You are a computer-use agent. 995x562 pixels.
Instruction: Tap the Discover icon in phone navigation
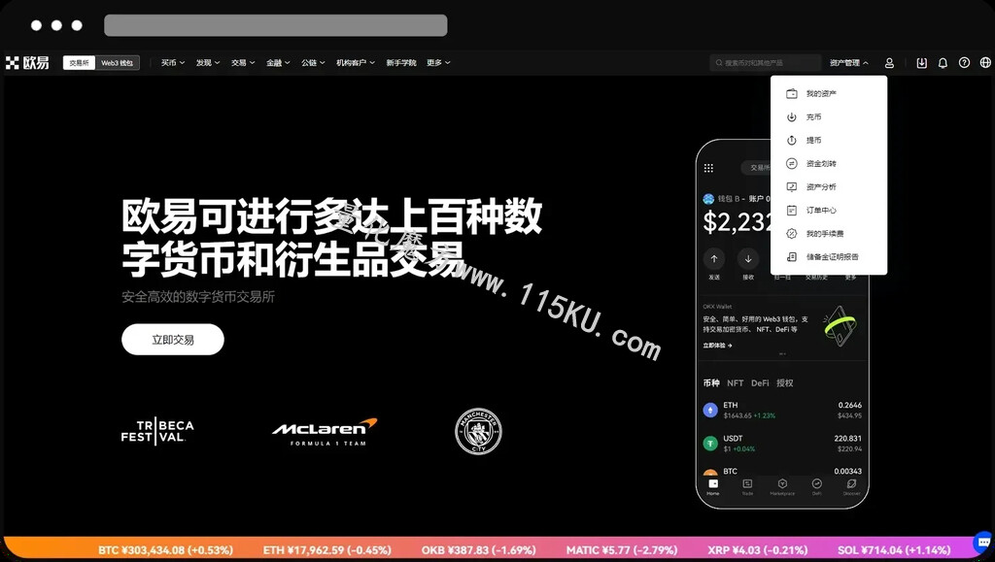[851, 486]
